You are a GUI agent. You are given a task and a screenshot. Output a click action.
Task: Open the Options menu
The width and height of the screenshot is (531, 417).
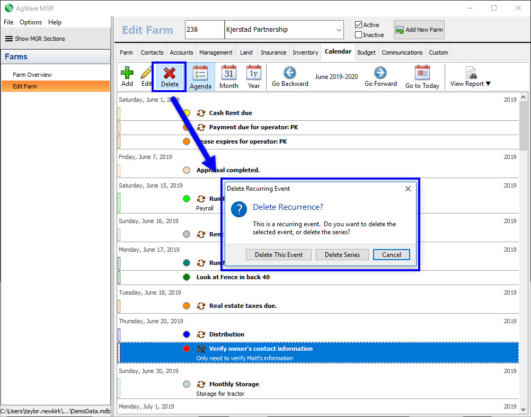pos(31,22)
